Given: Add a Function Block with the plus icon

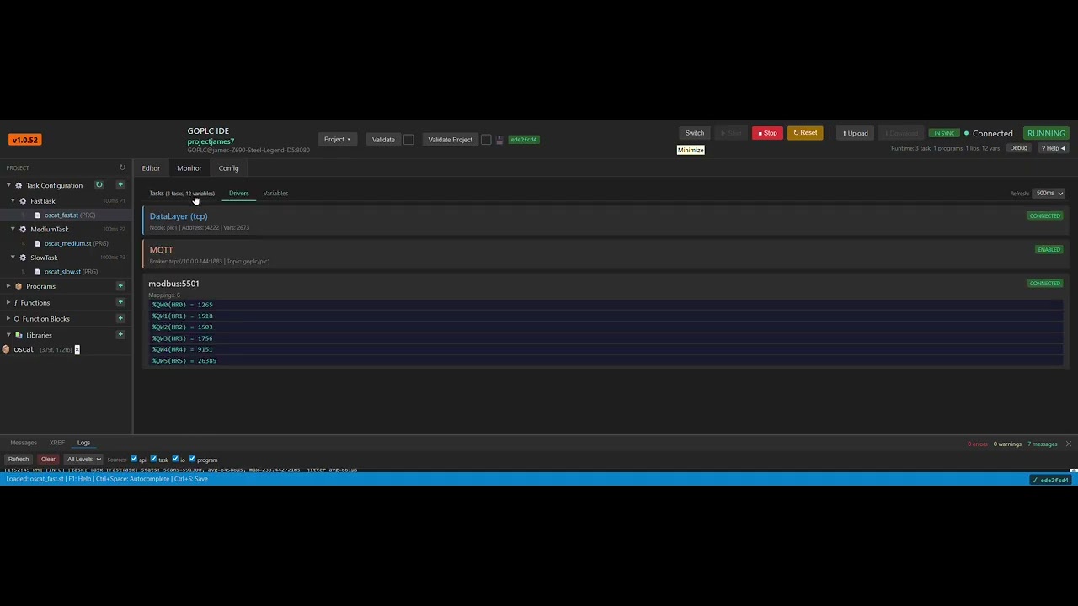Looking at the screenshot, I should [x=120, y=319].
